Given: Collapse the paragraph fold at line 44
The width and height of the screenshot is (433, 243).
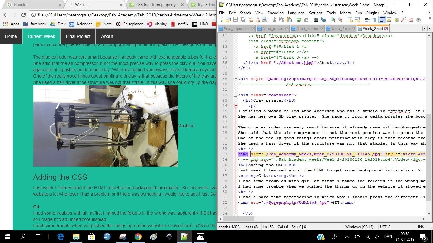Looking at the screenshot, I should pos(236,106).
